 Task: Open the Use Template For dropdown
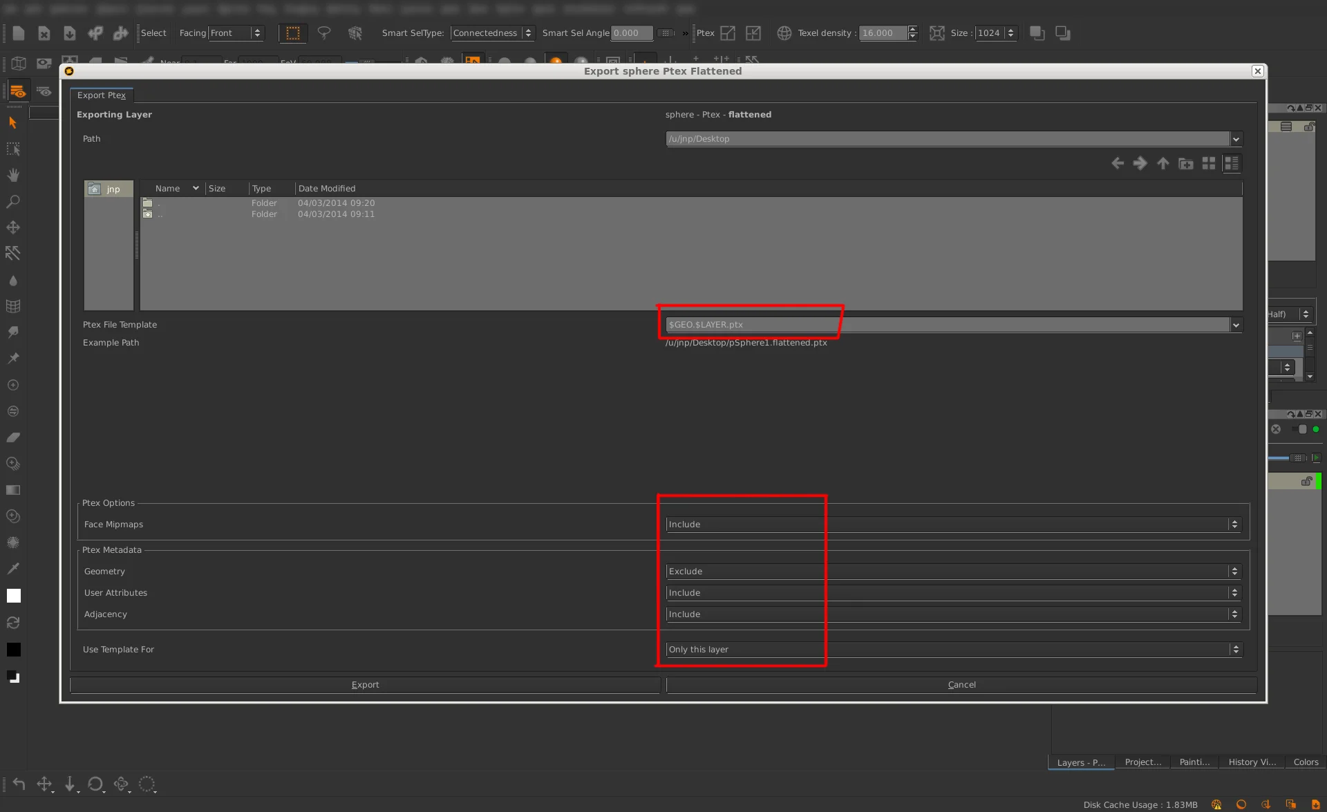954,650
